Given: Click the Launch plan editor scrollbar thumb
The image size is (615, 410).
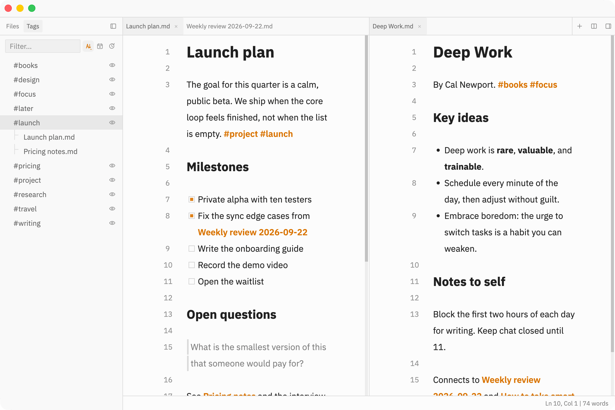Looking at the screenshot, I should click(366, 149).
